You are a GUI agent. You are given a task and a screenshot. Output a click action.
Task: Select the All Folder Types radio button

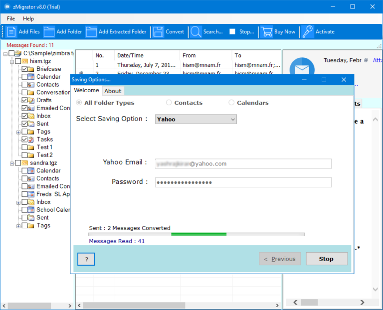79,103
